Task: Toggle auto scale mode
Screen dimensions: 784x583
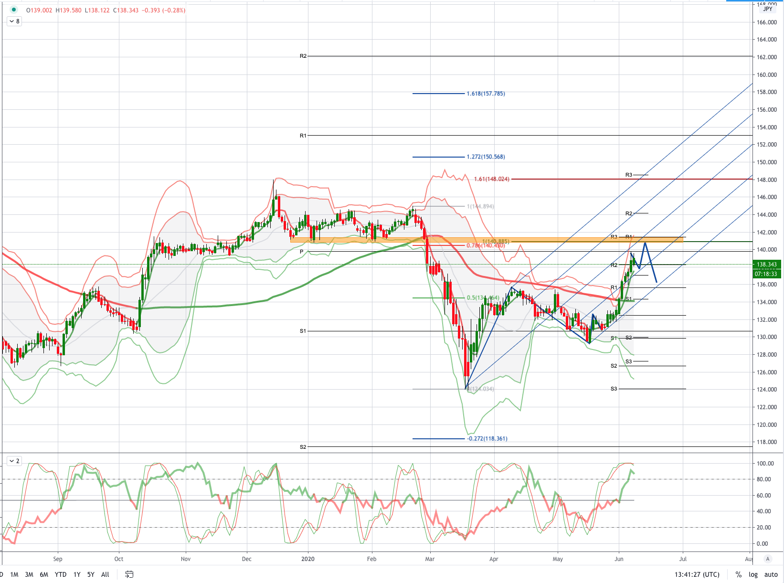Action: tap(771, 574)
